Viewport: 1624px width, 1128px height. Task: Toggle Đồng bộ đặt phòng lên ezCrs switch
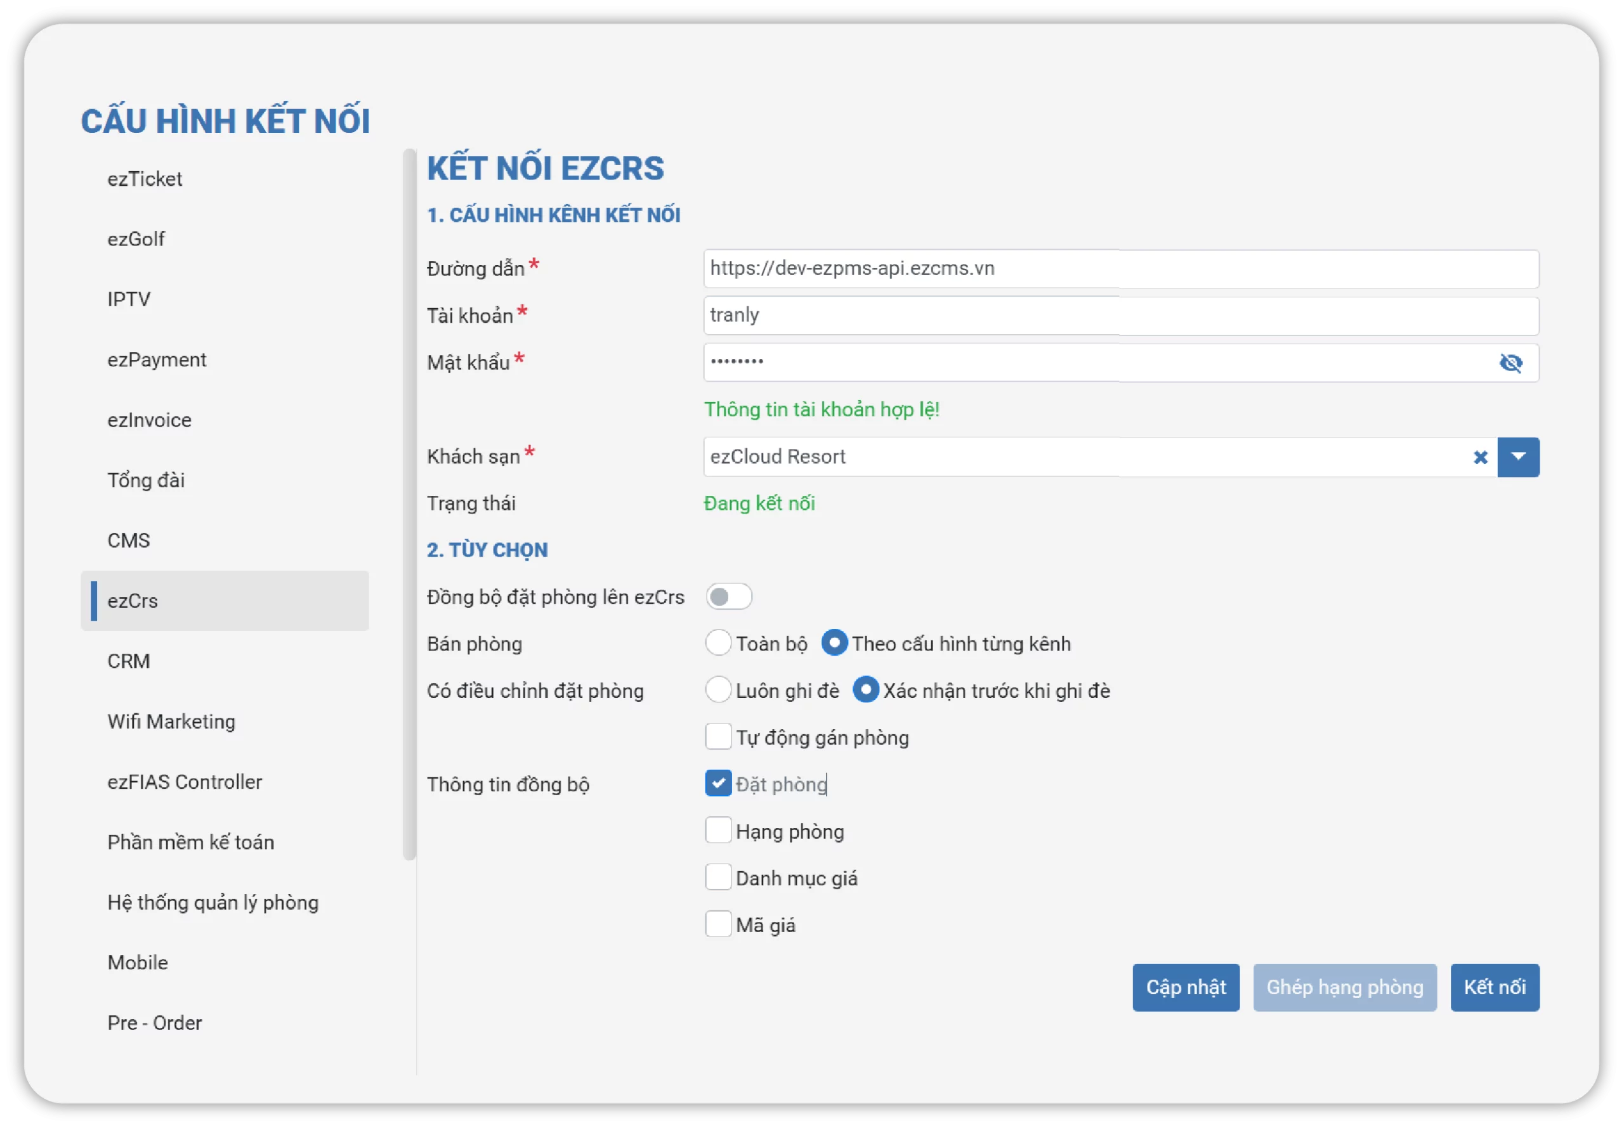point(728,597)
